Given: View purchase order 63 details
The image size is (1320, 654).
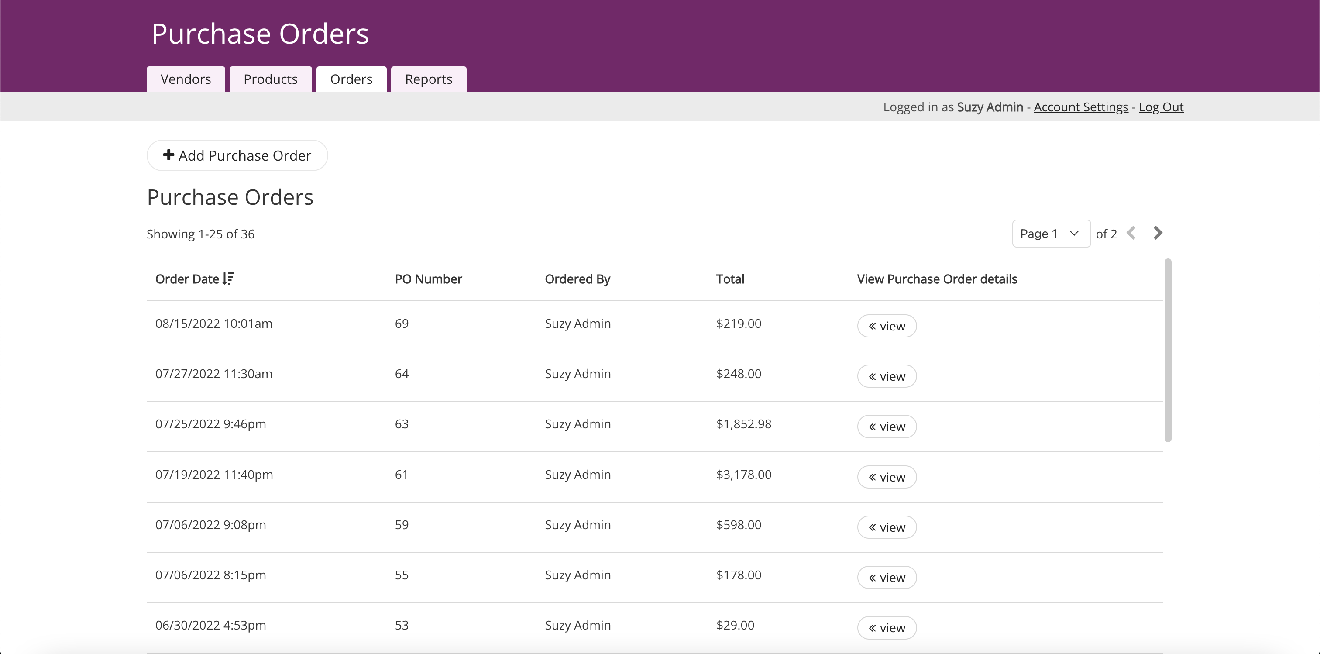Looking at the screenshot, I should pyautogui.click(x=887, y=427).
